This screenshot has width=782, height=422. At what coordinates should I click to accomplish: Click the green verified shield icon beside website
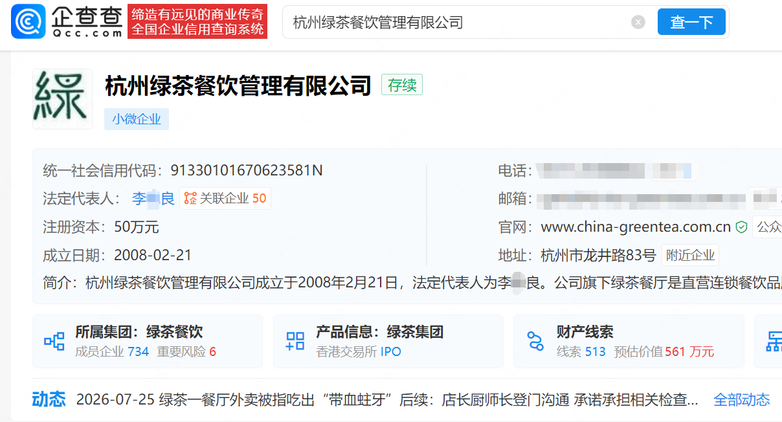click(742, 227)
